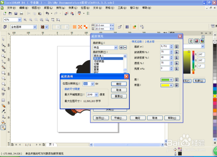
Task: Select the Text tool in toolbox
Action: point(3,94)
